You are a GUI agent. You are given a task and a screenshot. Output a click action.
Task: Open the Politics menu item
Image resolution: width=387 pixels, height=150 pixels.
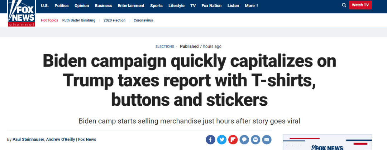(62, 6)
